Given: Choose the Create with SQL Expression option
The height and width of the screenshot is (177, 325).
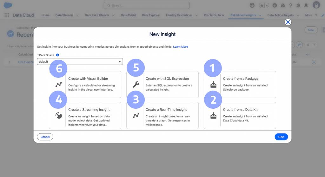Looking at the screenshot, I should (x=169, y=85).
